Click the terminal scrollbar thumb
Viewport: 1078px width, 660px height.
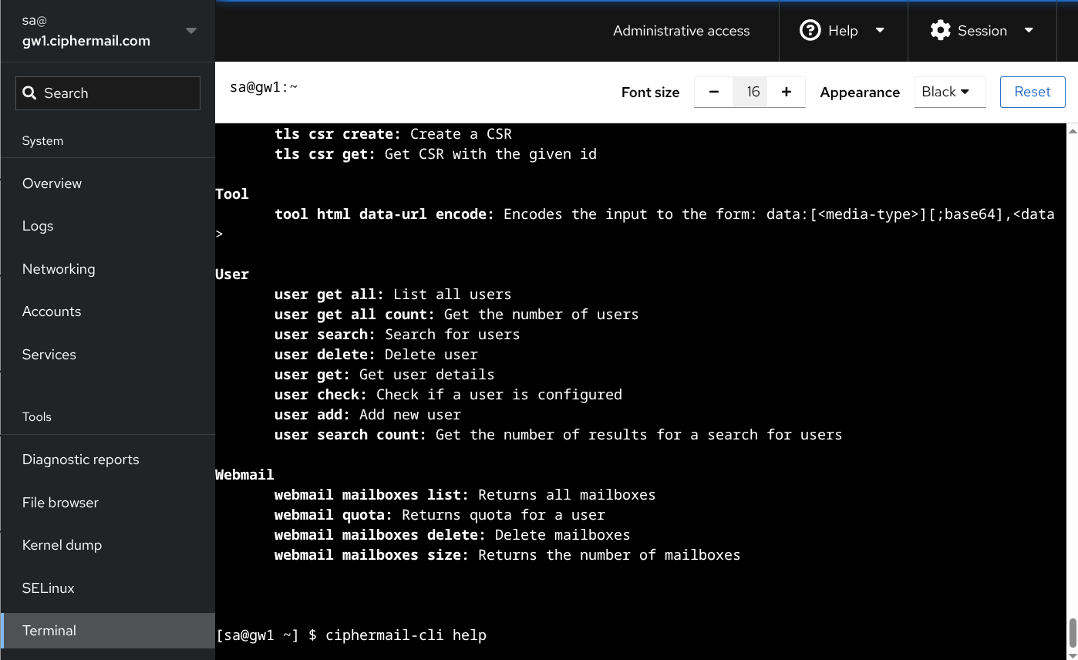1071,632
